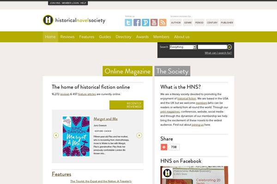Open the Members menu item

tap(161, 37)
